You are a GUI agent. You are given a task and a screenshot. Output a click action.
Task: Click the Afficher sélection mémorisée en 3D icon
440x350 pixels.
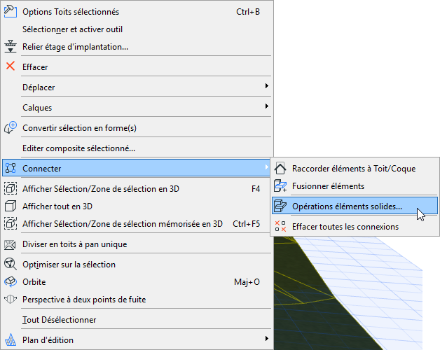(11, 223)
